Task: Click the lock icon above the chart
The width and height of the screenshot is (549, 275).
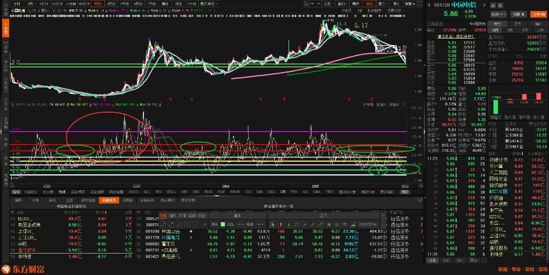Action: [x=306, y=3]
